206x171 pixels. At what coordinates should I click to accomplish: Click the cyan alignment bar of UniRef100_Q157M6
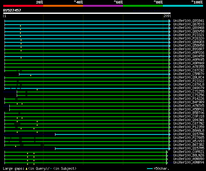(113, 135)
